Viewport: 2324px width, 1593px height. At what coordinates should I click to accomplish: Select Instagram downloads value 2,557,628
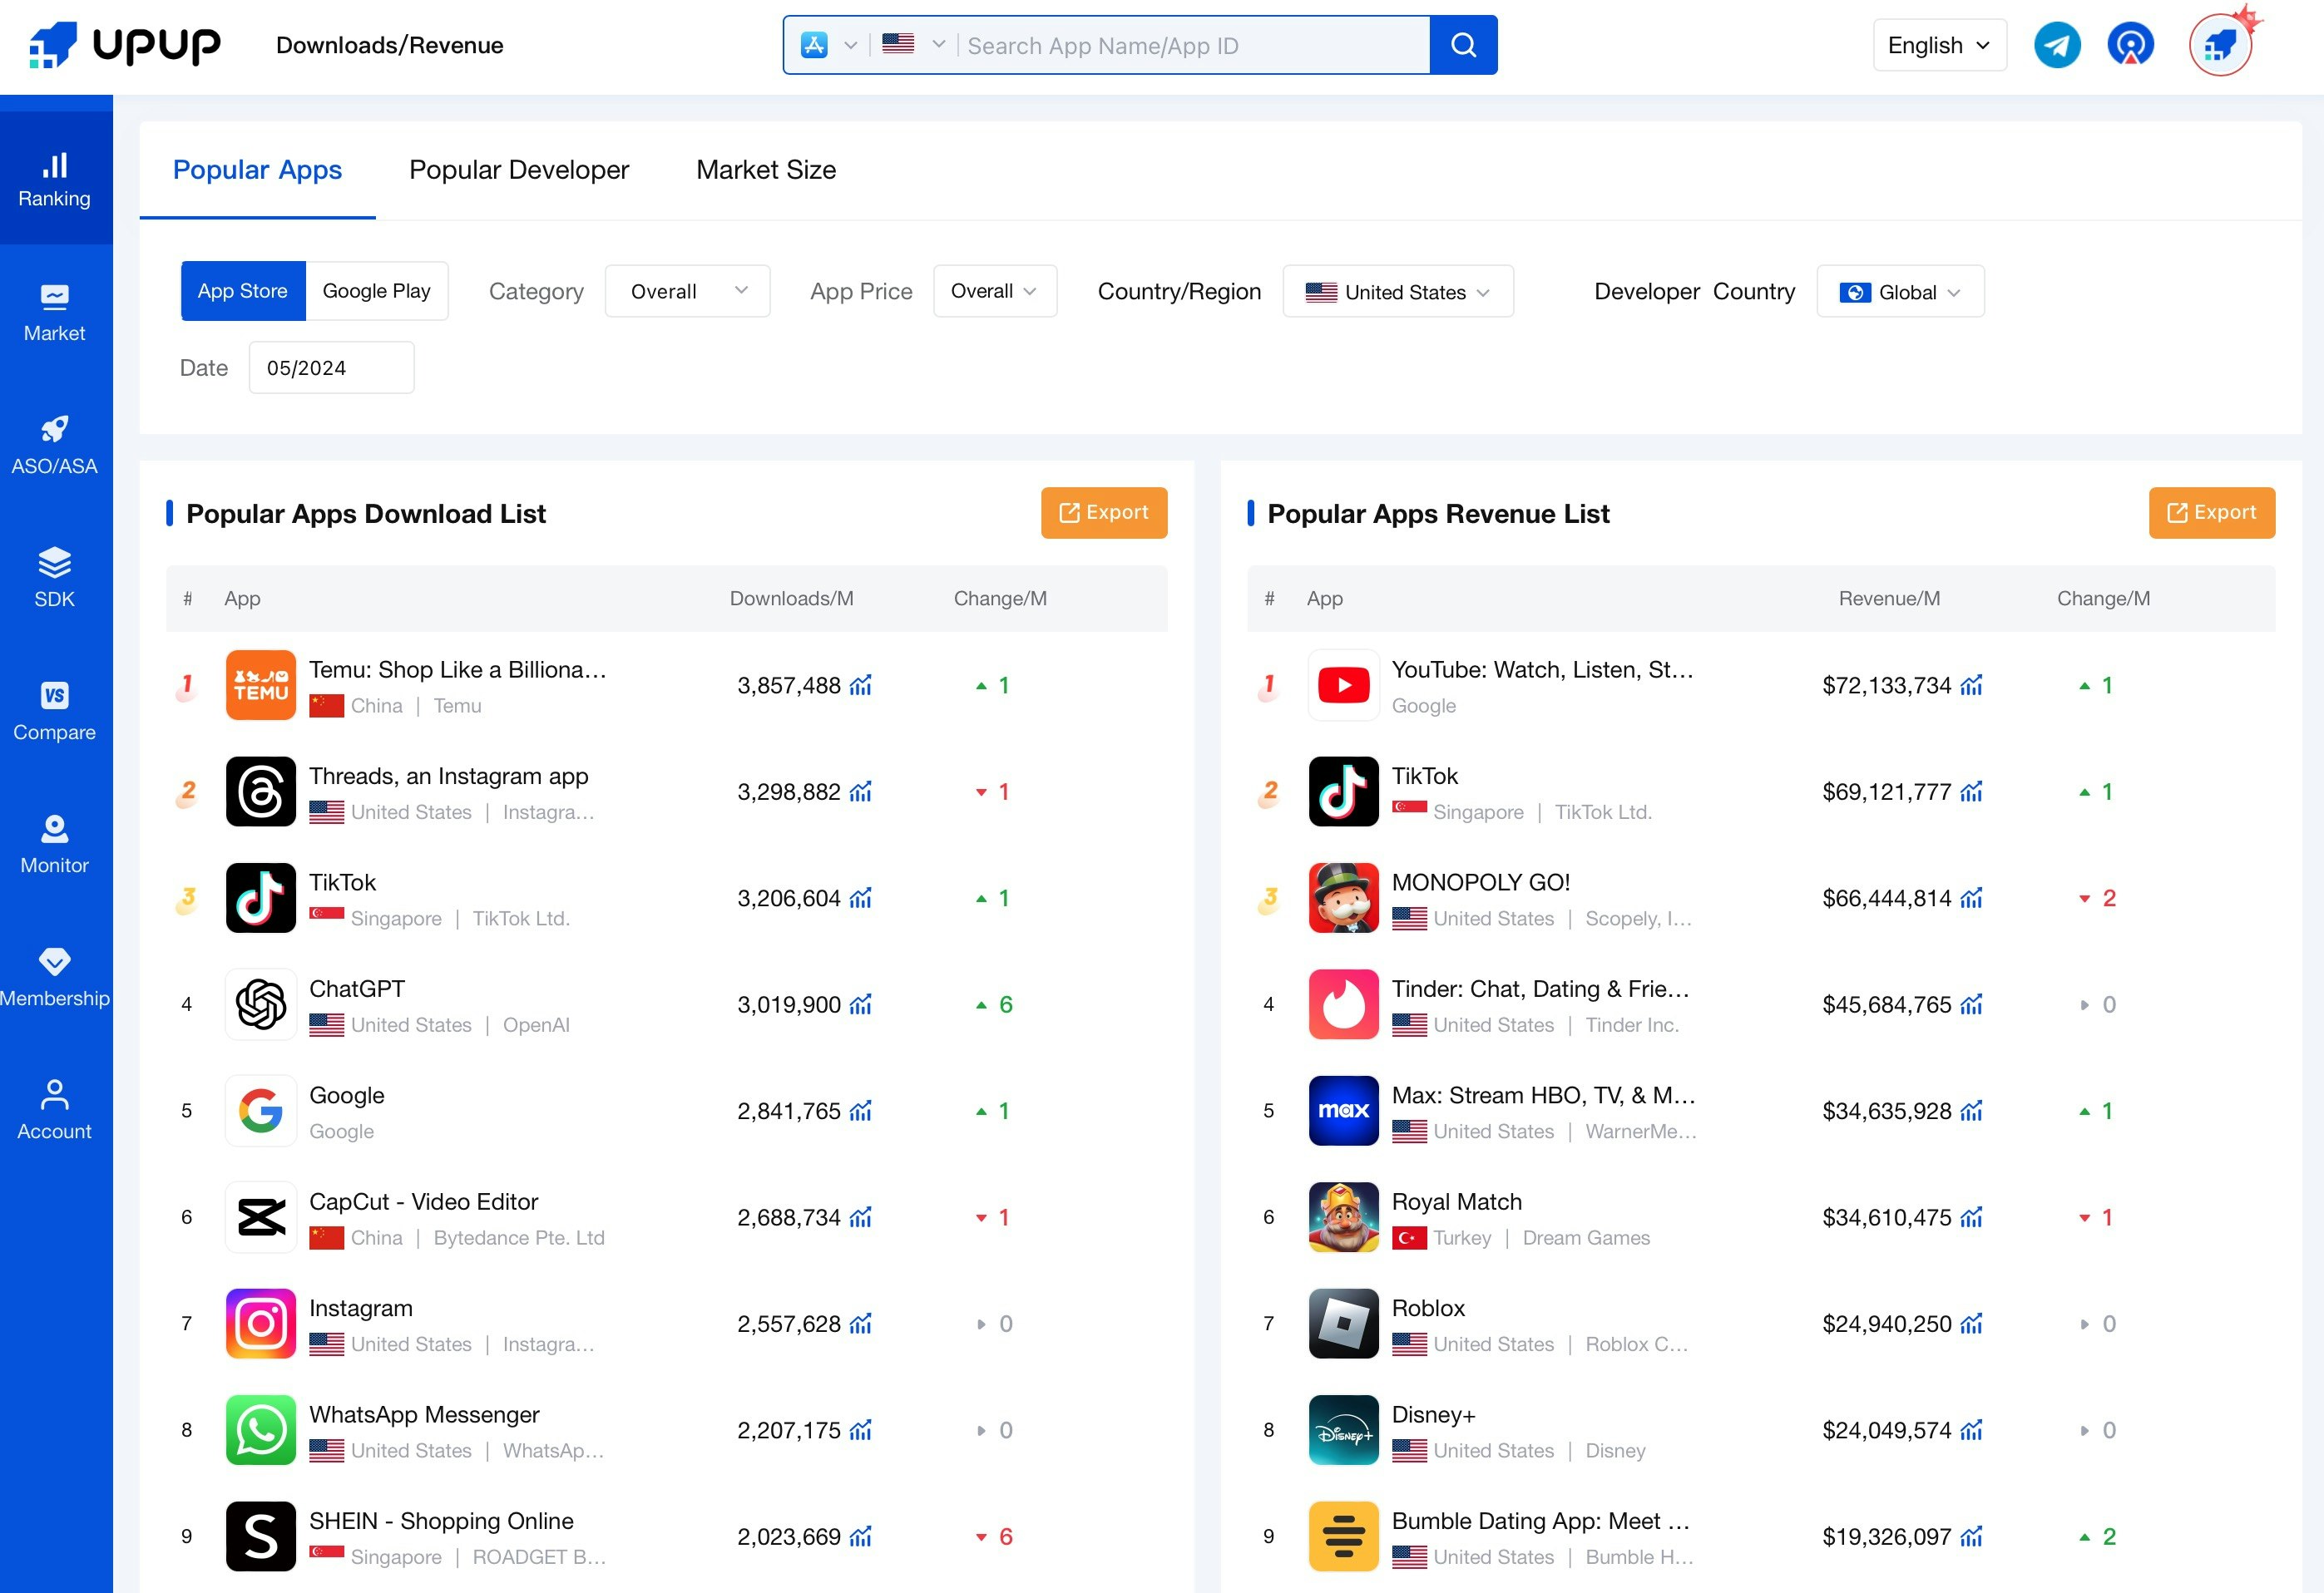point(789,1324)
